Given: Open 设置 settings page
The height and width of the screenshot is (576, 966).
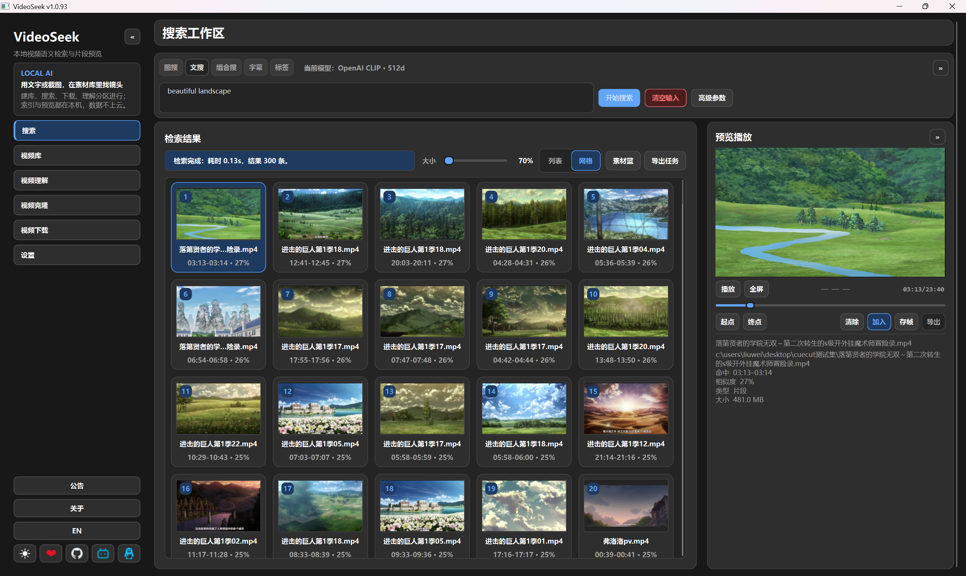Looking at the screenshot, I should 77,255.
